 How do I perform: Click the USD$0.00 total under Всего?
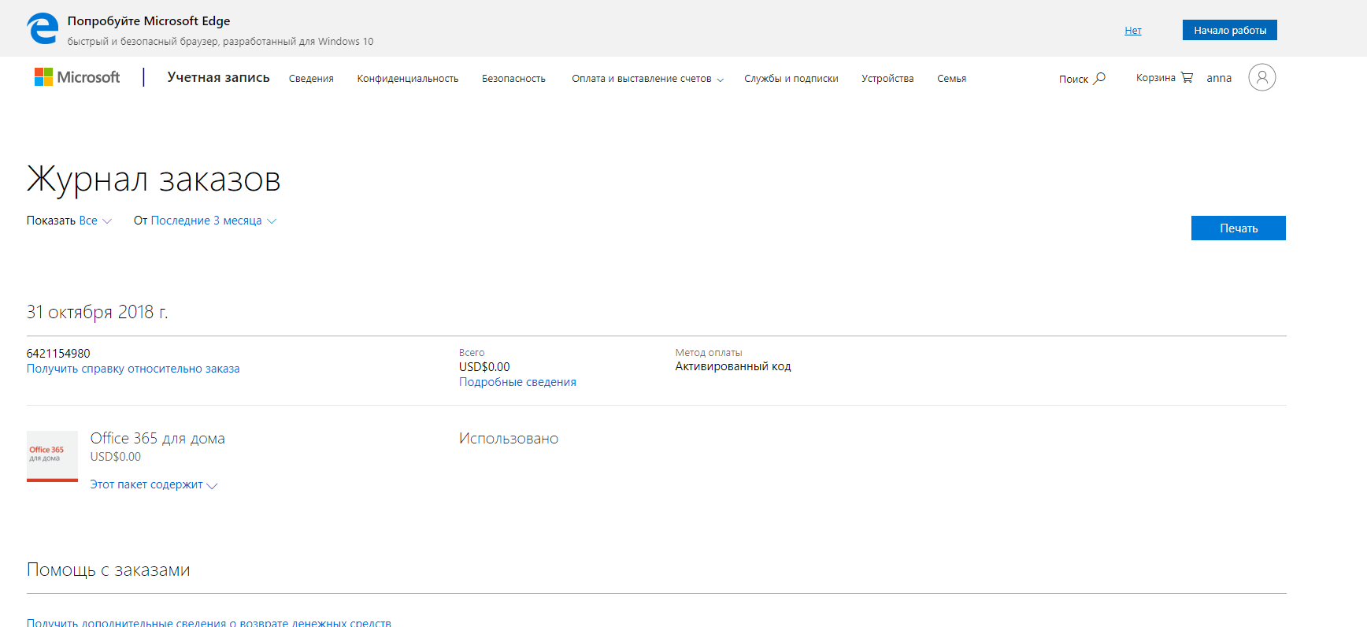coord(484,367)
